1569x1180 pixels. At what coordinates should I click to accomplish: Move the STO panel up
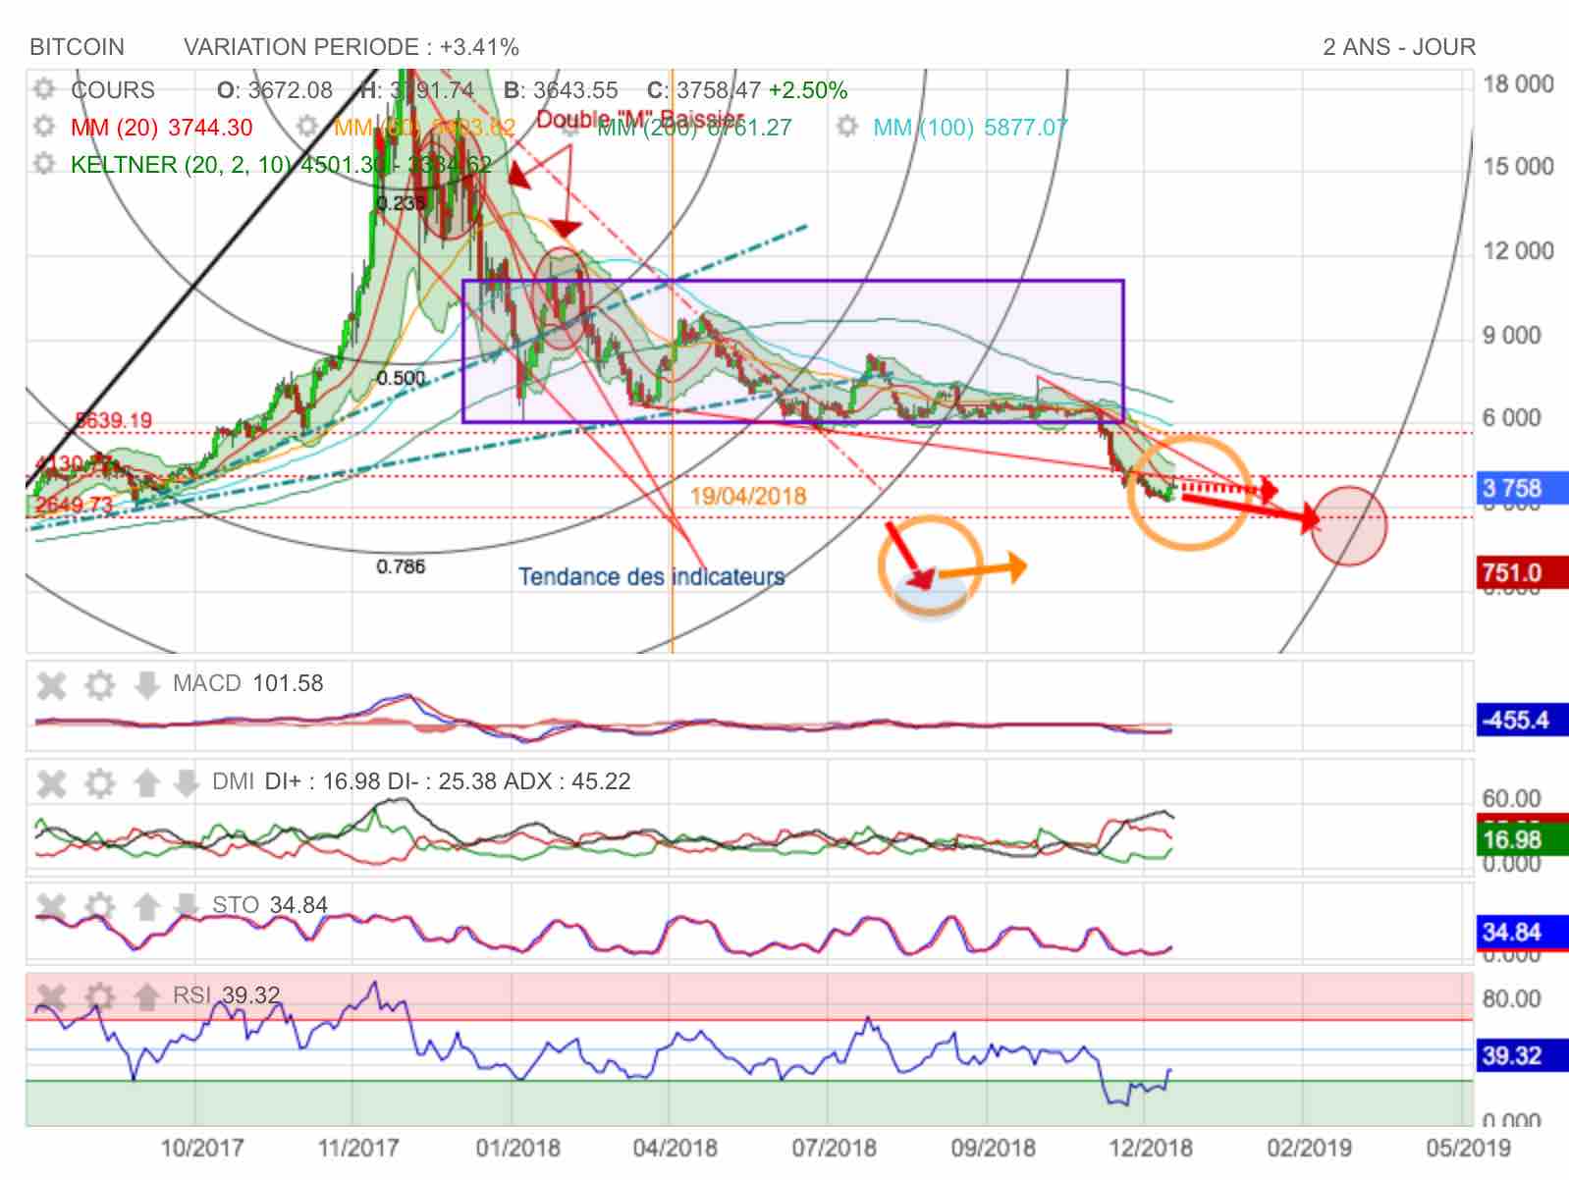click(x=146, y=905)
